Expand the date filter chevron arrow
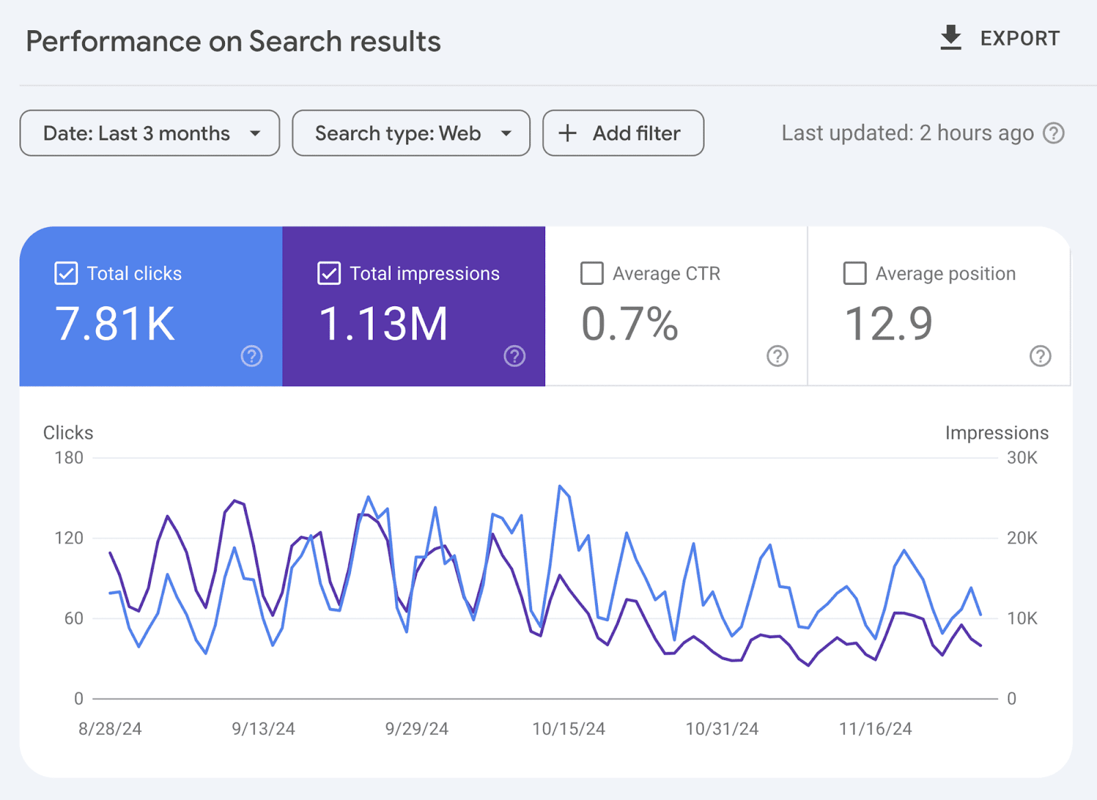This screenshot has width=1097, height=800. [x=256, y=133]
